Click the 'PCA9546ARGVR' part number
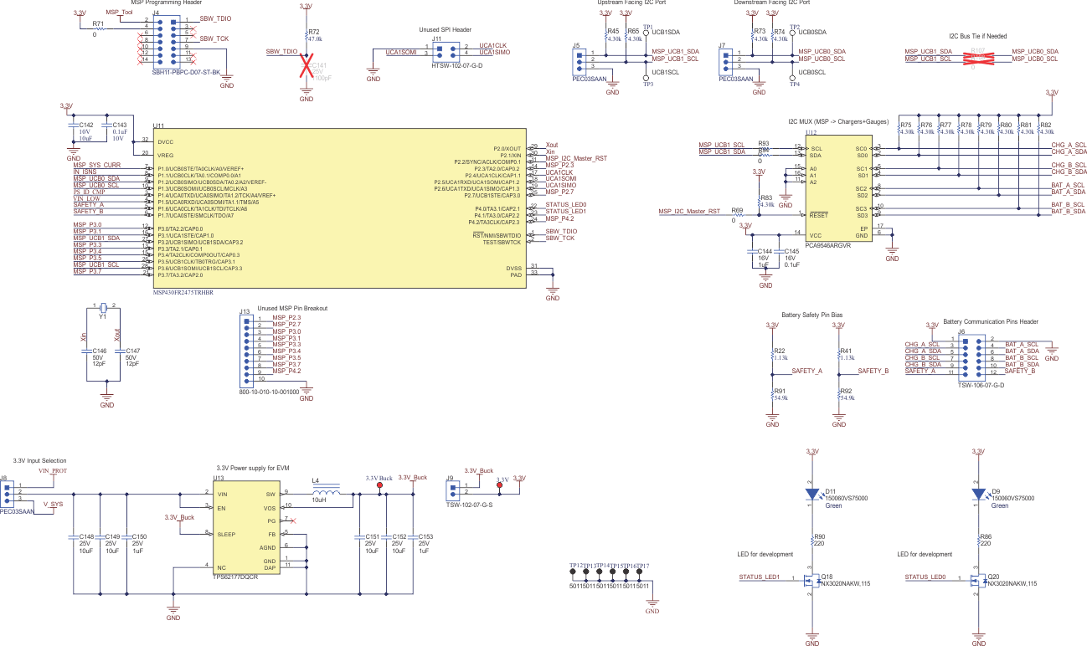The height and width of the screenshot is (646, 1087). (828, 246)
